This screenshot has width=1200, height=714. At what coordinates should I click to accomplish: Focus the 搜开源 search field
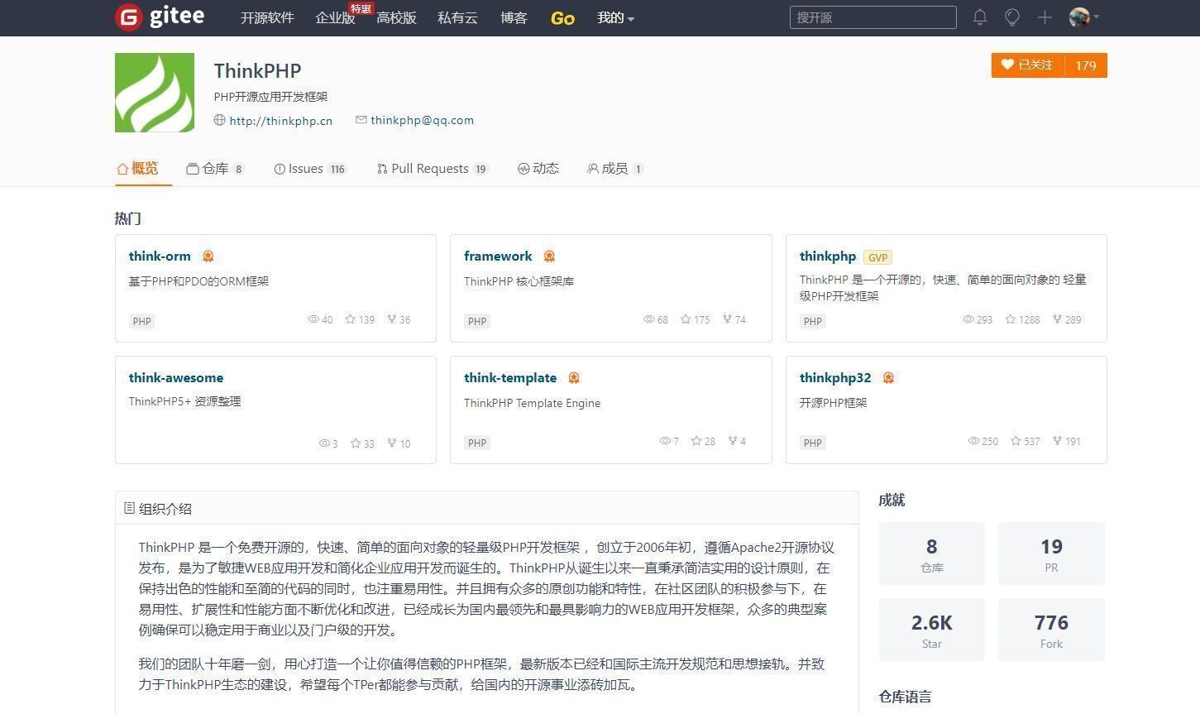tap(873, 17)
